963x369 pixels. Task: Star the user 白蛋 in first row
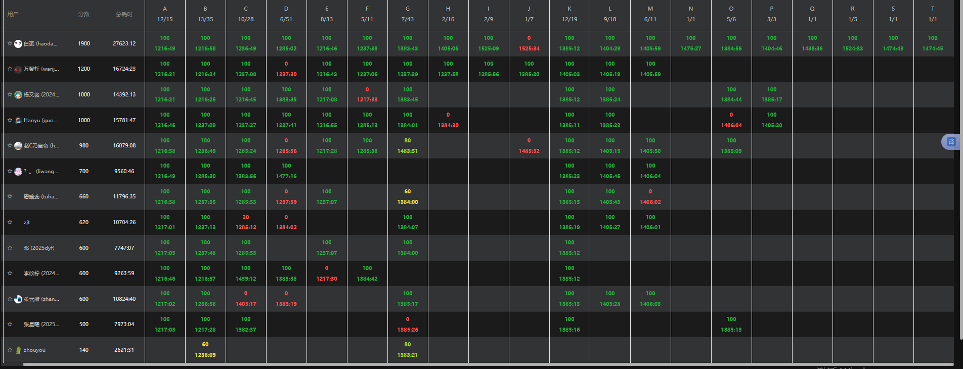click(x=10, y=43)
